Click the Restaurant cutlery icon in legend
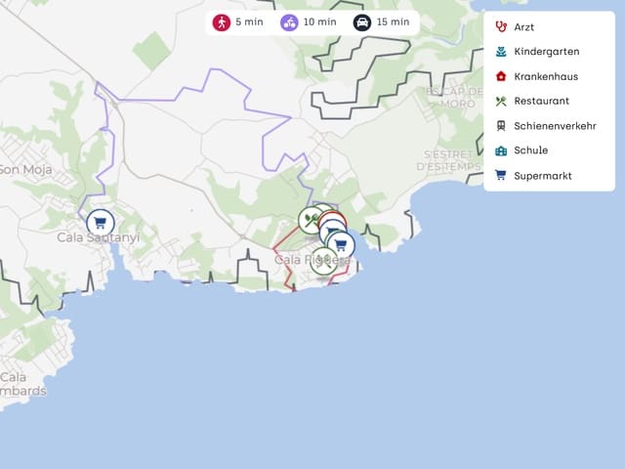Screen dimensions: 625x469 pos(501,101)
